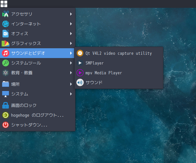Choose 画面のロック to lock screen
This screenshot has height=163, width=196.
pos(38,105)
